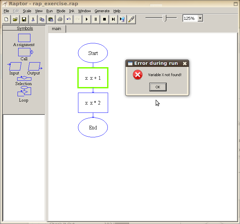Screen dimensions: 240x224
Task: Pause execution with the Pause button
Action: 96,19
